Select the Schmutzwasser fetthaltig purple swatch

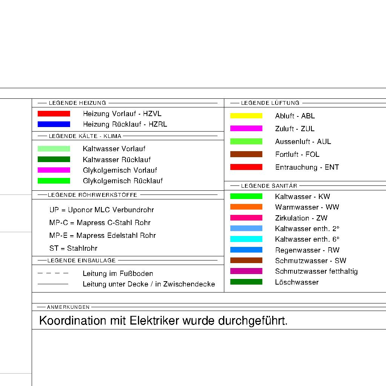pos(246,271)
